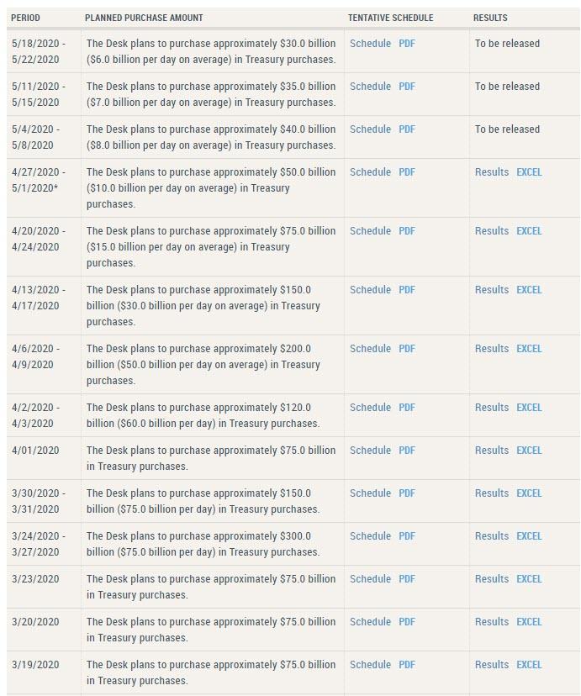
Task: Click the Planned Purchase Amount column header
Action: 144,18
